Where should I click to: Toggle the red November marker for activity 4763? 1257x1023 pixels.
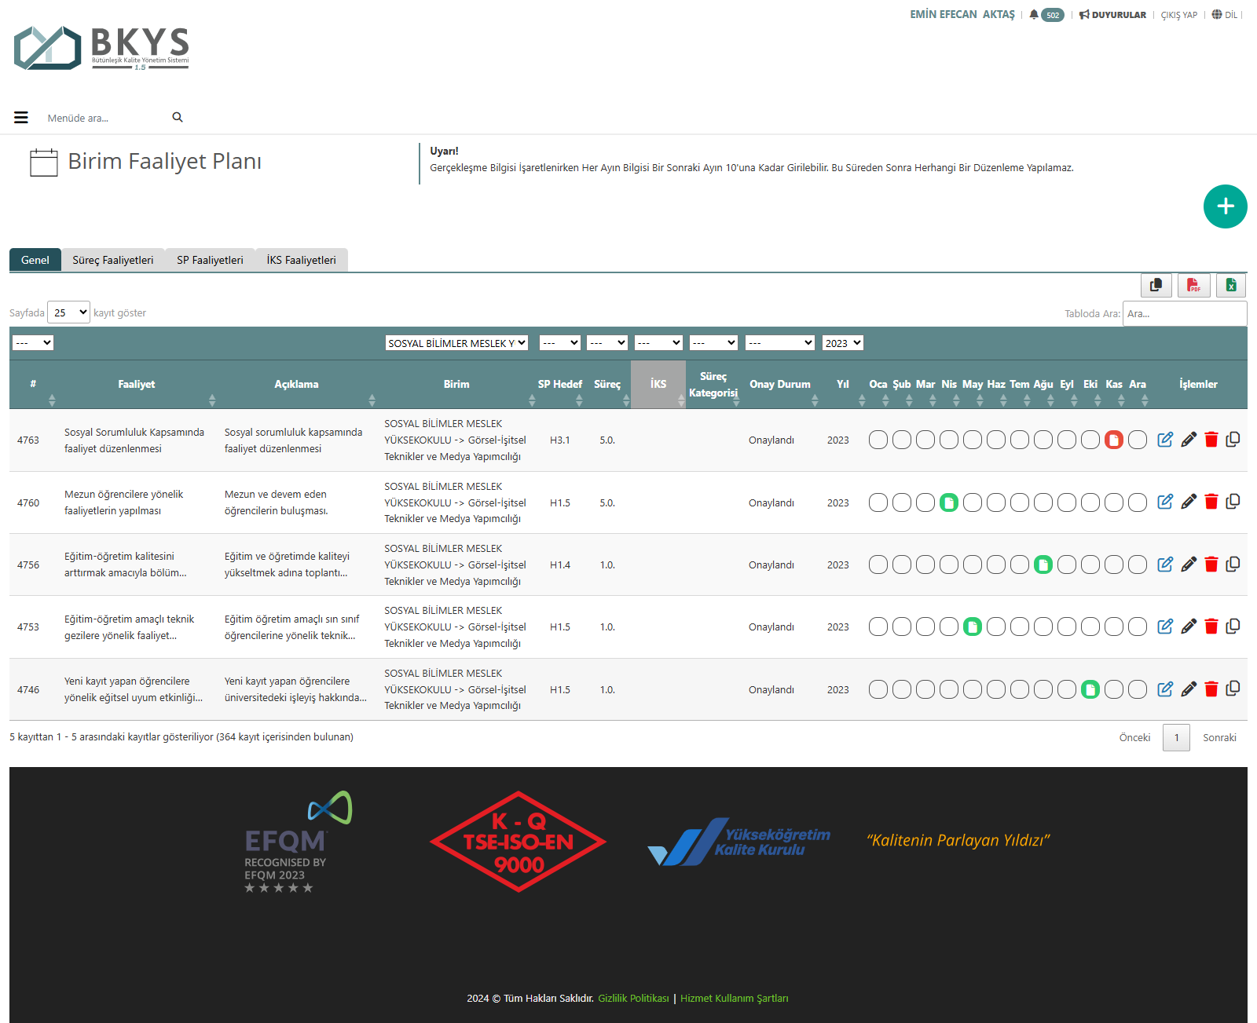pos(1113,440)
